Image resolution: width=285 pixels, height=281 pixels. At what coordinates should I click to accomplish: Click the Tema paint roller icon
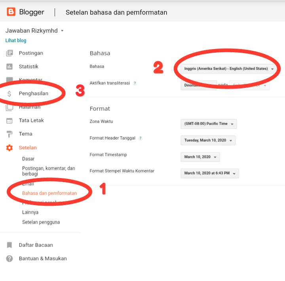click(x=9, y=134)
